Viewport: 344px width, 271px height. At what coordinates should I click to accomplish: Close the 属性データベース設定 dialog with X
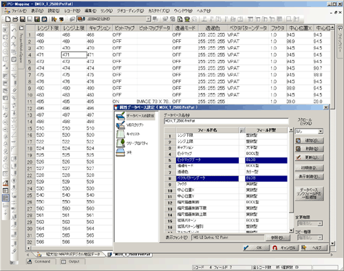(325, 107)
